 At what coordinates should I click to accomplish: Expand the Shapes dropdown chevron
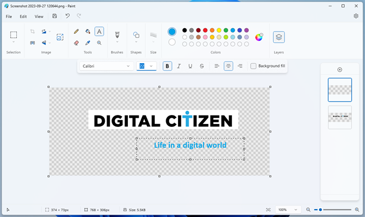136,42
